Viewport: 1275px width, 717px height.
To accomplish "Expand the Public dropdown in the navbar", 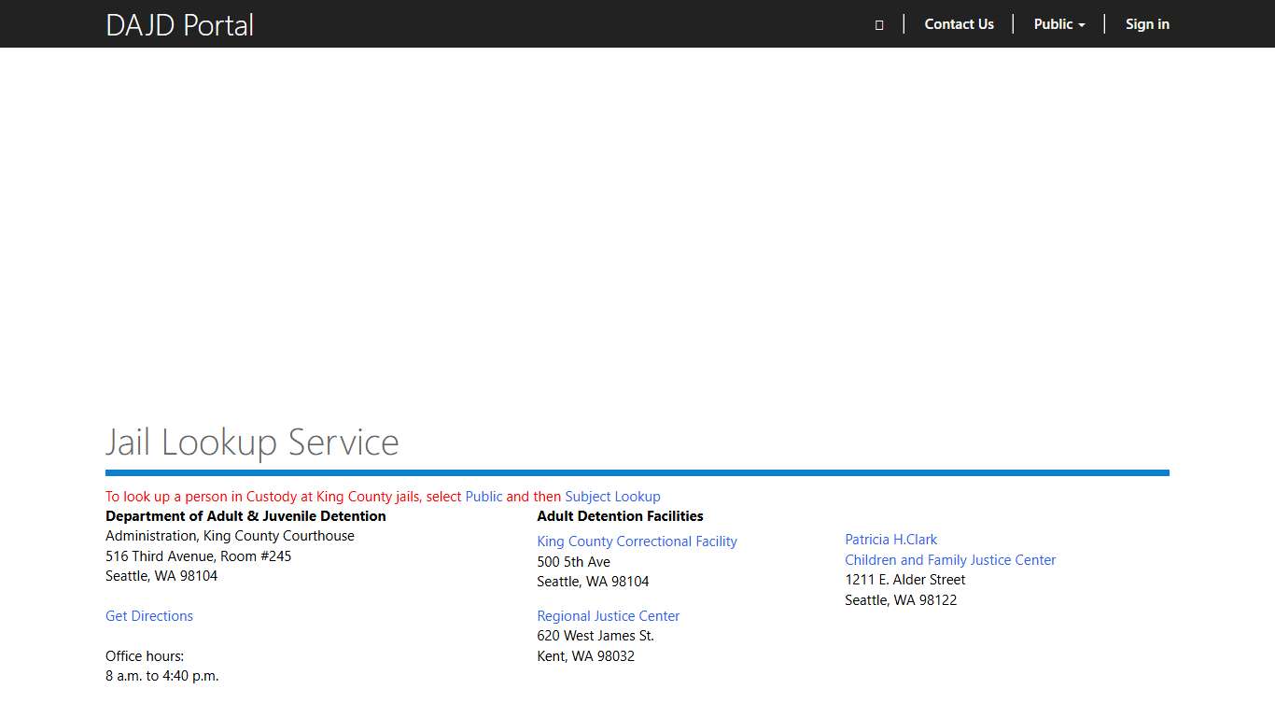I will point(1058,24).
